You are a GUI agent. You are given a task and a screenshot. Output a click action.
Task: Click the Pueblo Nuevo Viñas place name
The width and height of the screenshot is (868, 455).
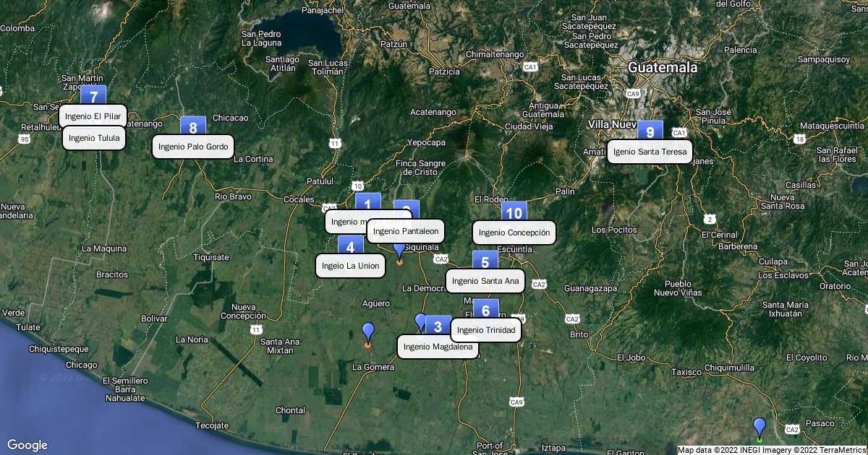678,288
